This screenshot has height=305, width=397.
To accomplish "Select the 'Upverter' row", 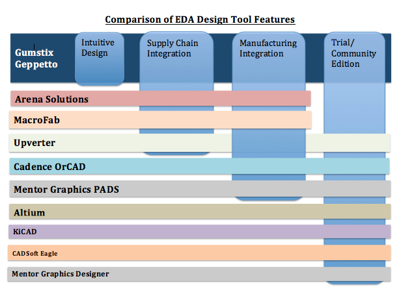I will tap(200, 143).
